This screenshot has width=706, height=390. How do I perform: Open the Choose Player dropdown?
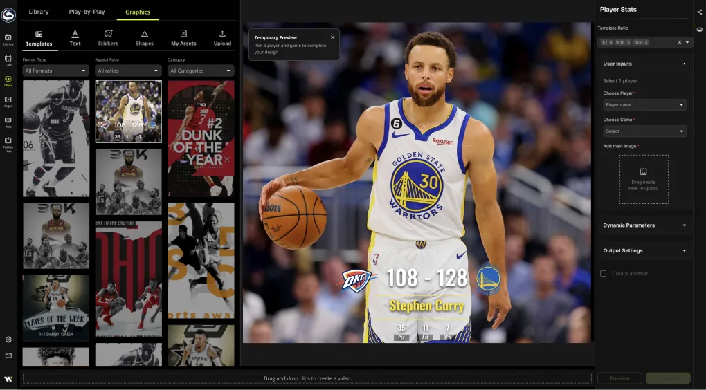(x=645, y=105)
